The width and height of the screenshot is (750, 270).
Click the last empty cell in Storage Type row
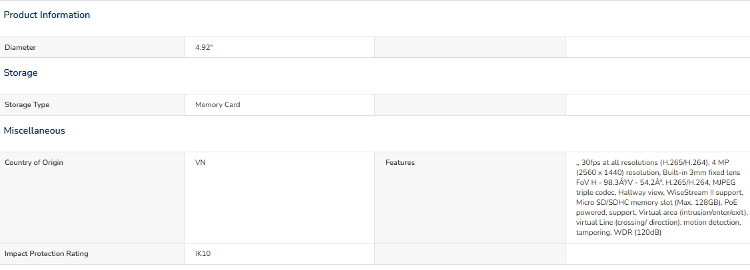657,105
